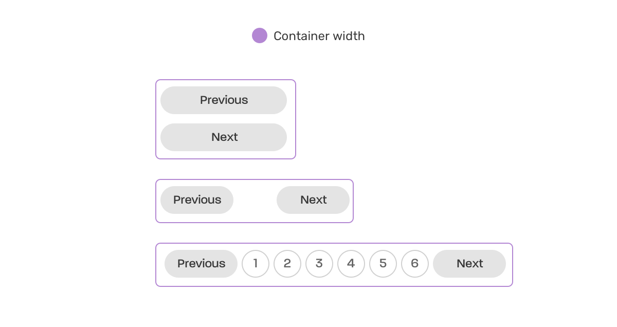This screenshot has width=617, height=327.
Task: Click the word "Container" in the legend
Action: pos(301,36)
